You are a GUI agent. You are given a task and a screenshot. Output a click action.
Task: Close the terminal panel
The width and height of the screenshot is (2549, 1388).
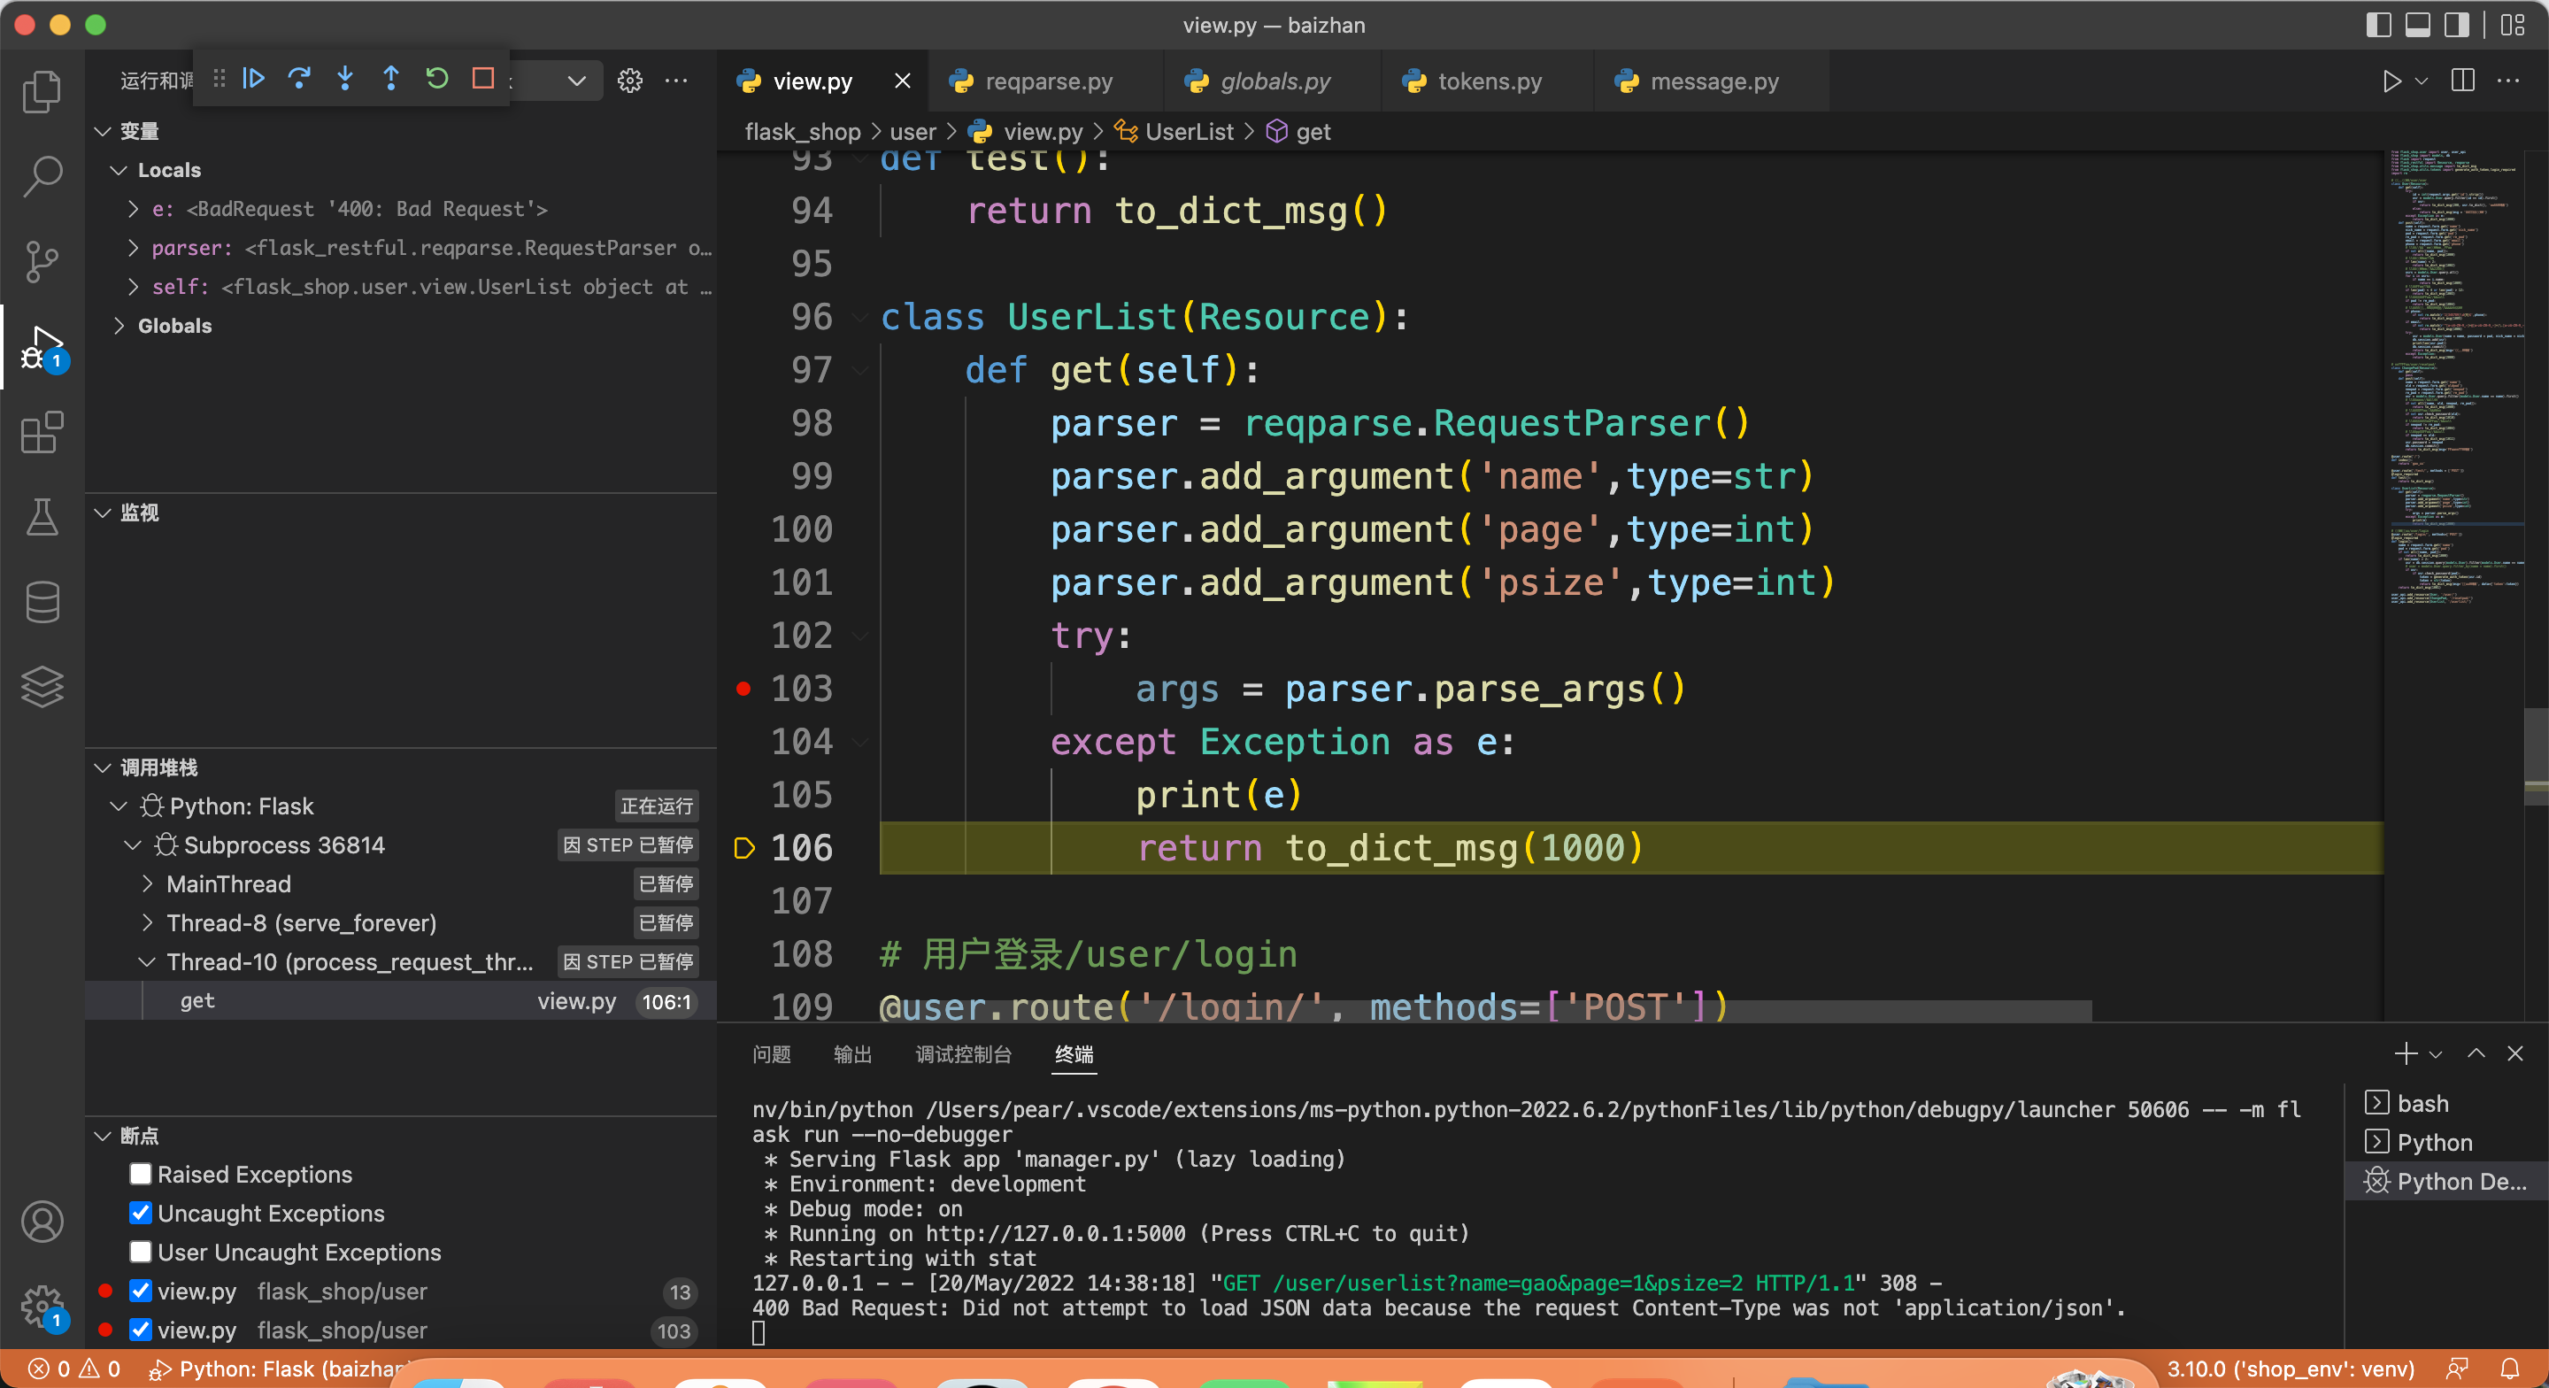[x=2514, y=1053]
